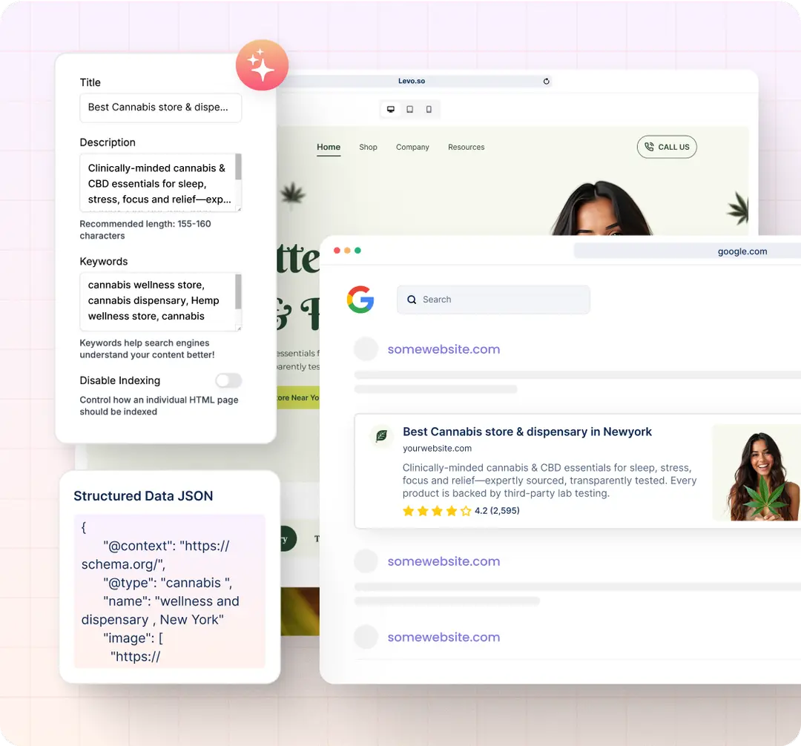Open last somewebsite.com search result
Image resolution: width=801 pixels, height=746 pixels.
click(x=444, y=637)
